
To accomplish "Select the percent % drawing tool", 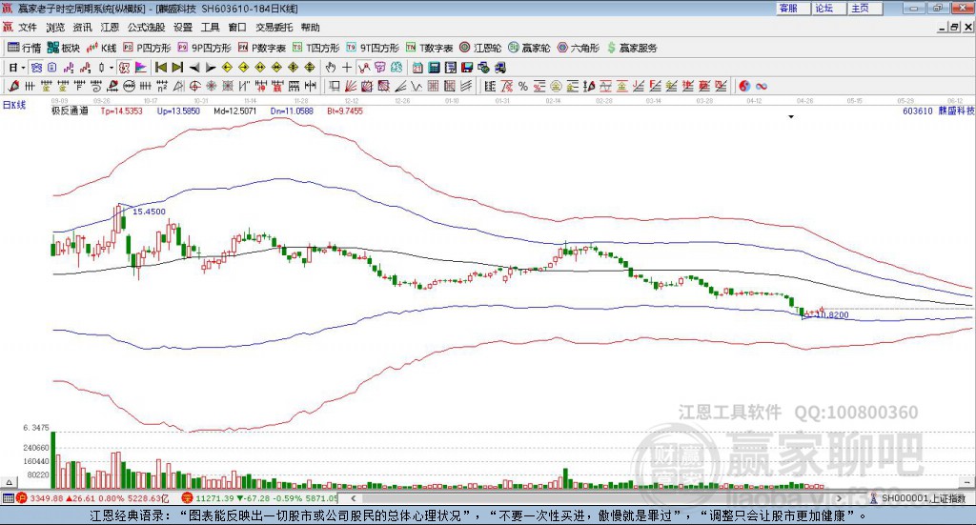I will click(523, 86).
